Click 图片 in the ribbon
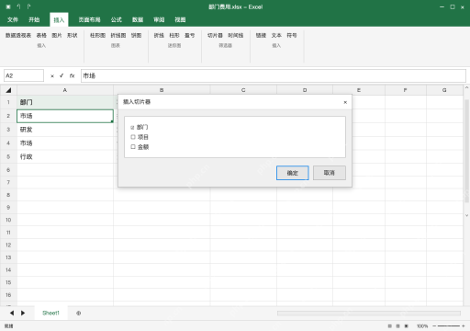The width and height of the screenshot is (470, 331). click(57, 36)
